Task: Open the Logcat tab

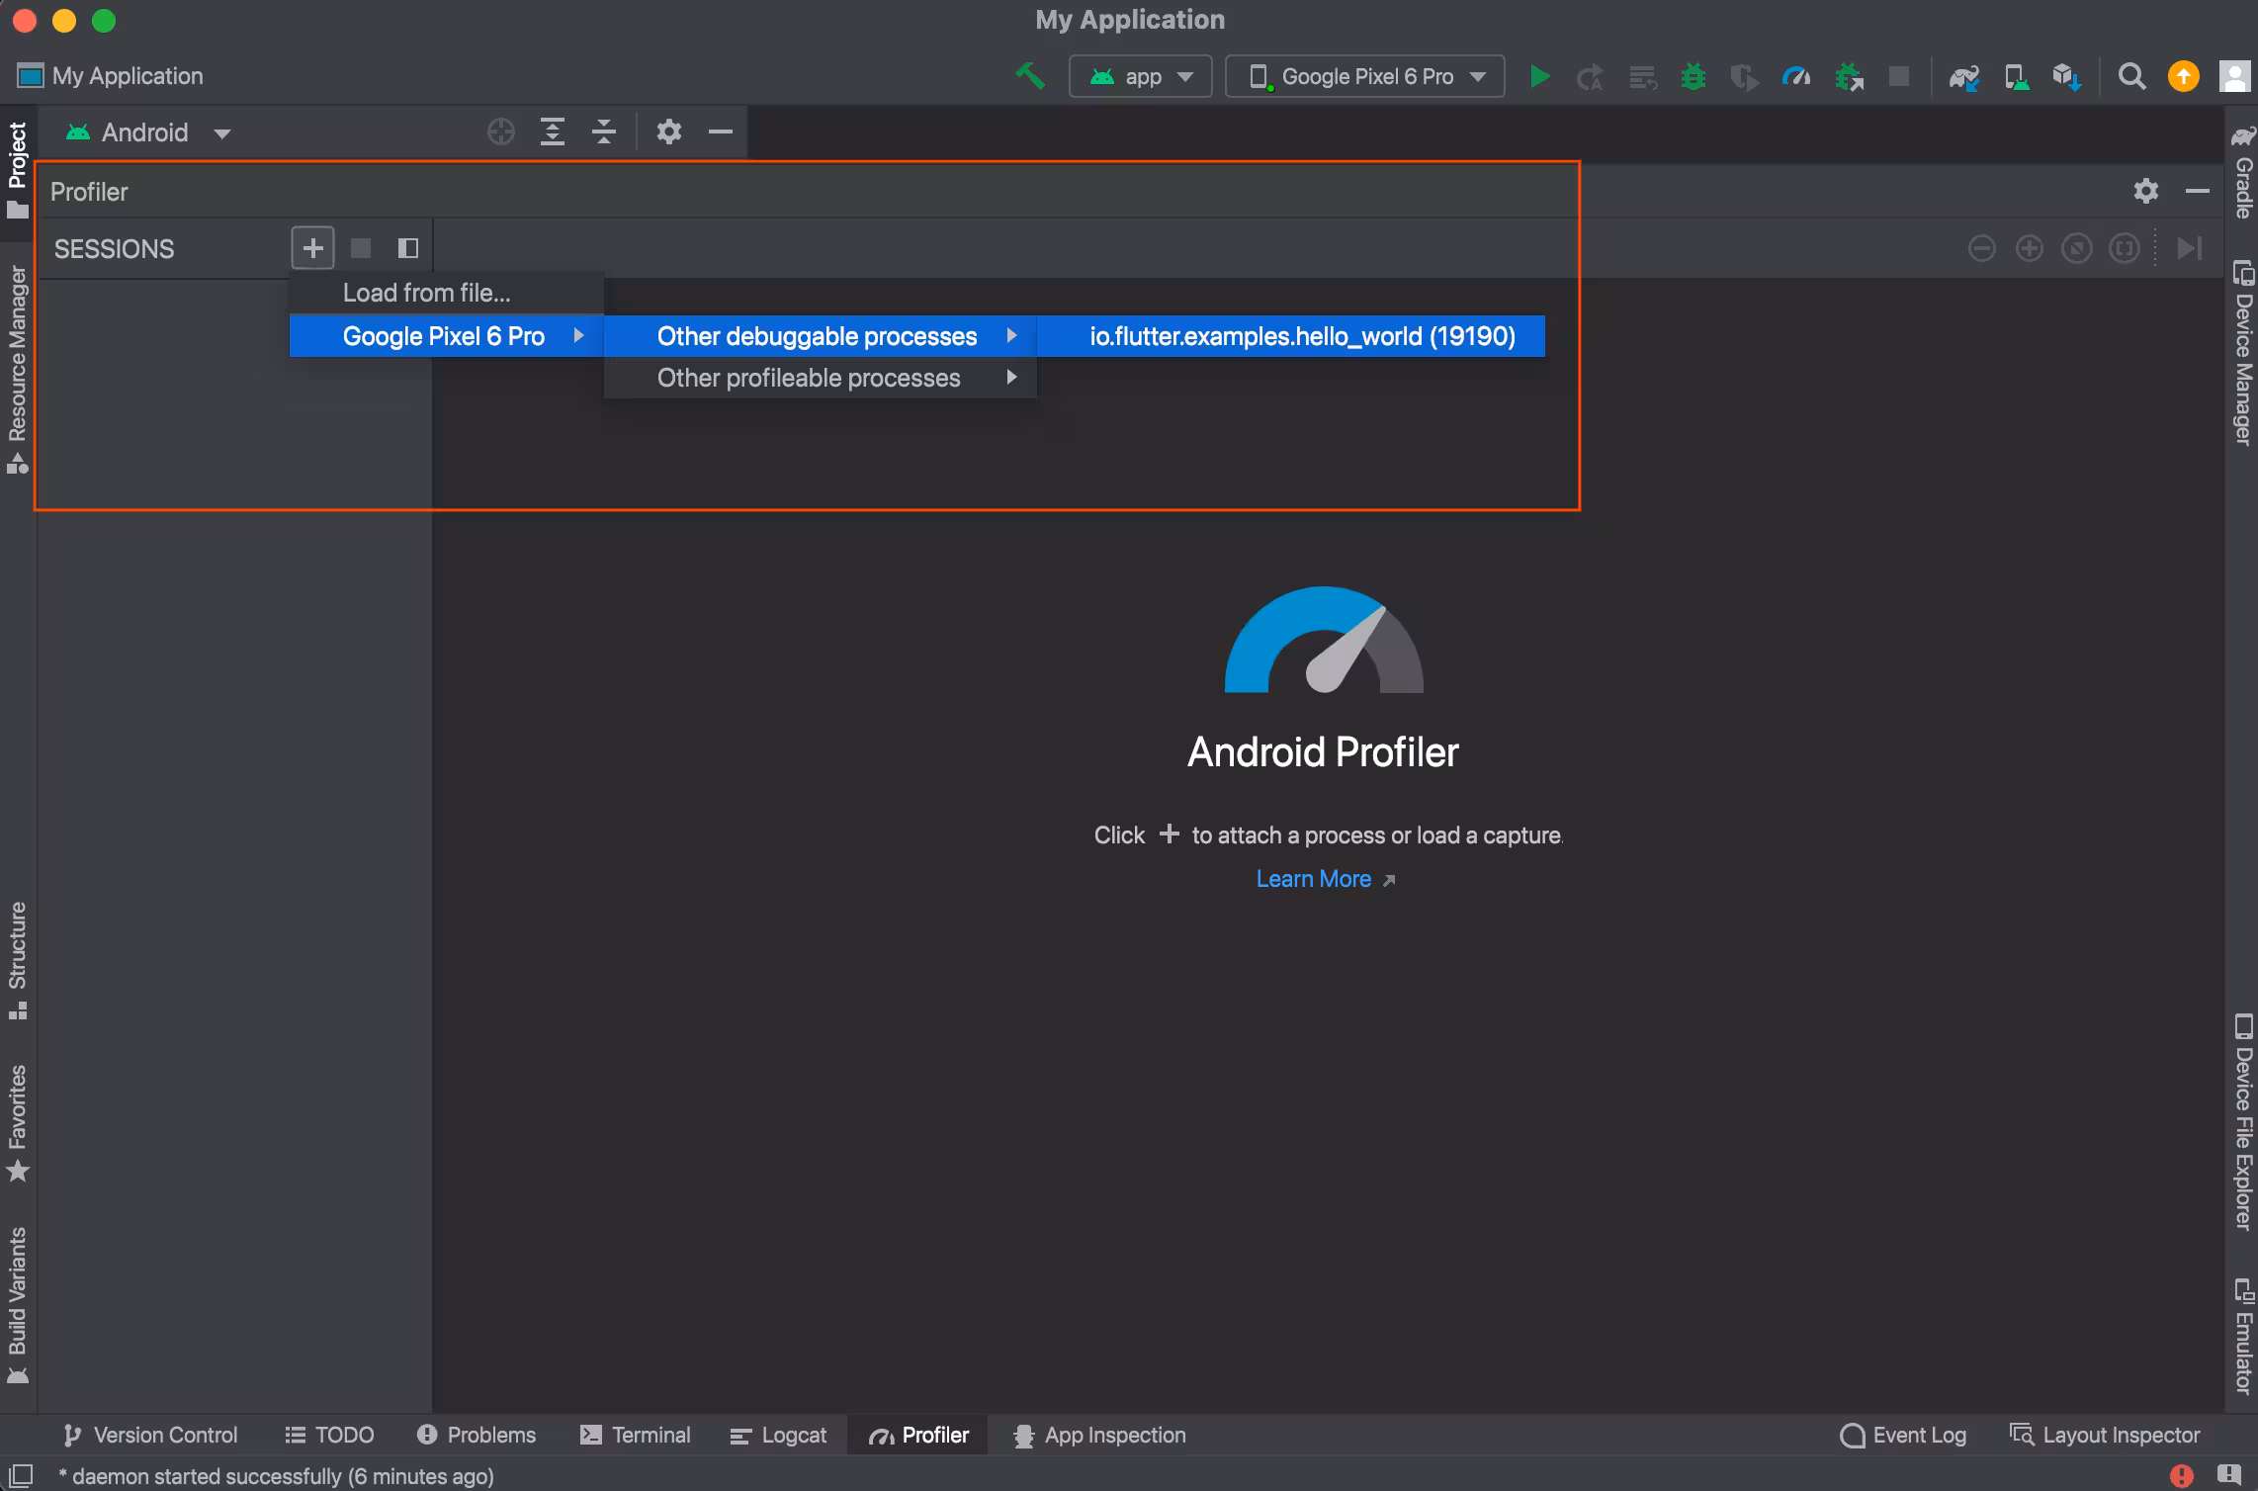Action: 778,1435
